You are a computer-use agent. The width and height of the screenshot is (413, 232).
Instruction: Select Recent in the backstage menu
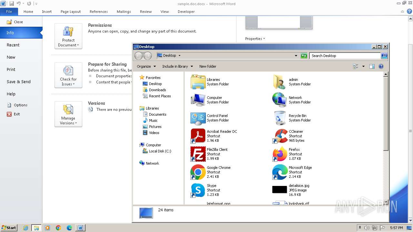(21, 45)
